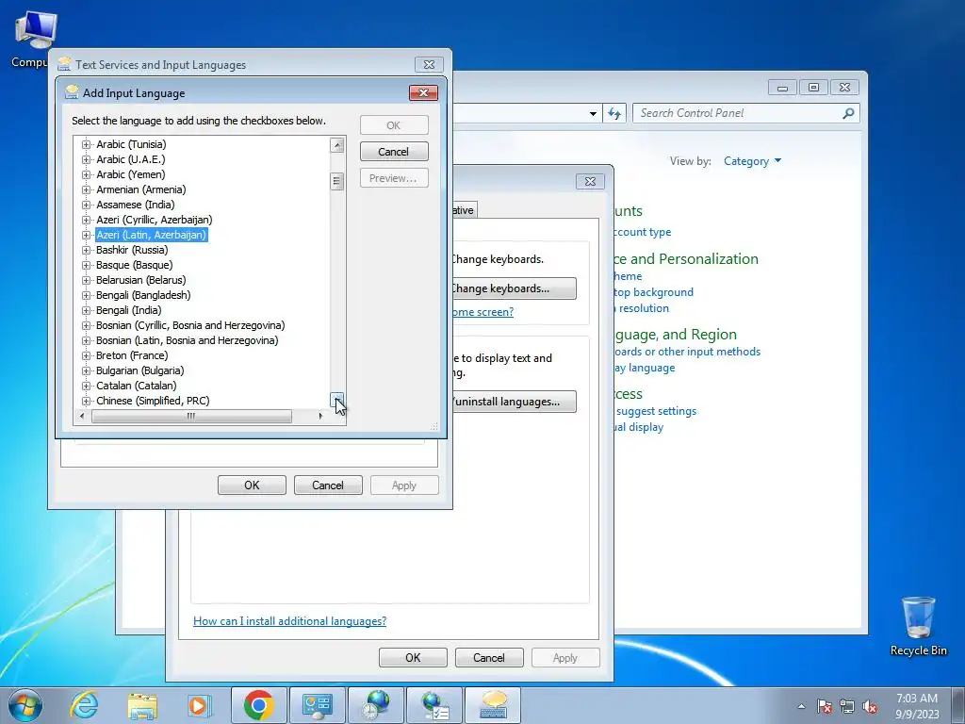
Task: Show hidden system tray icons
Action: [801, 706]
